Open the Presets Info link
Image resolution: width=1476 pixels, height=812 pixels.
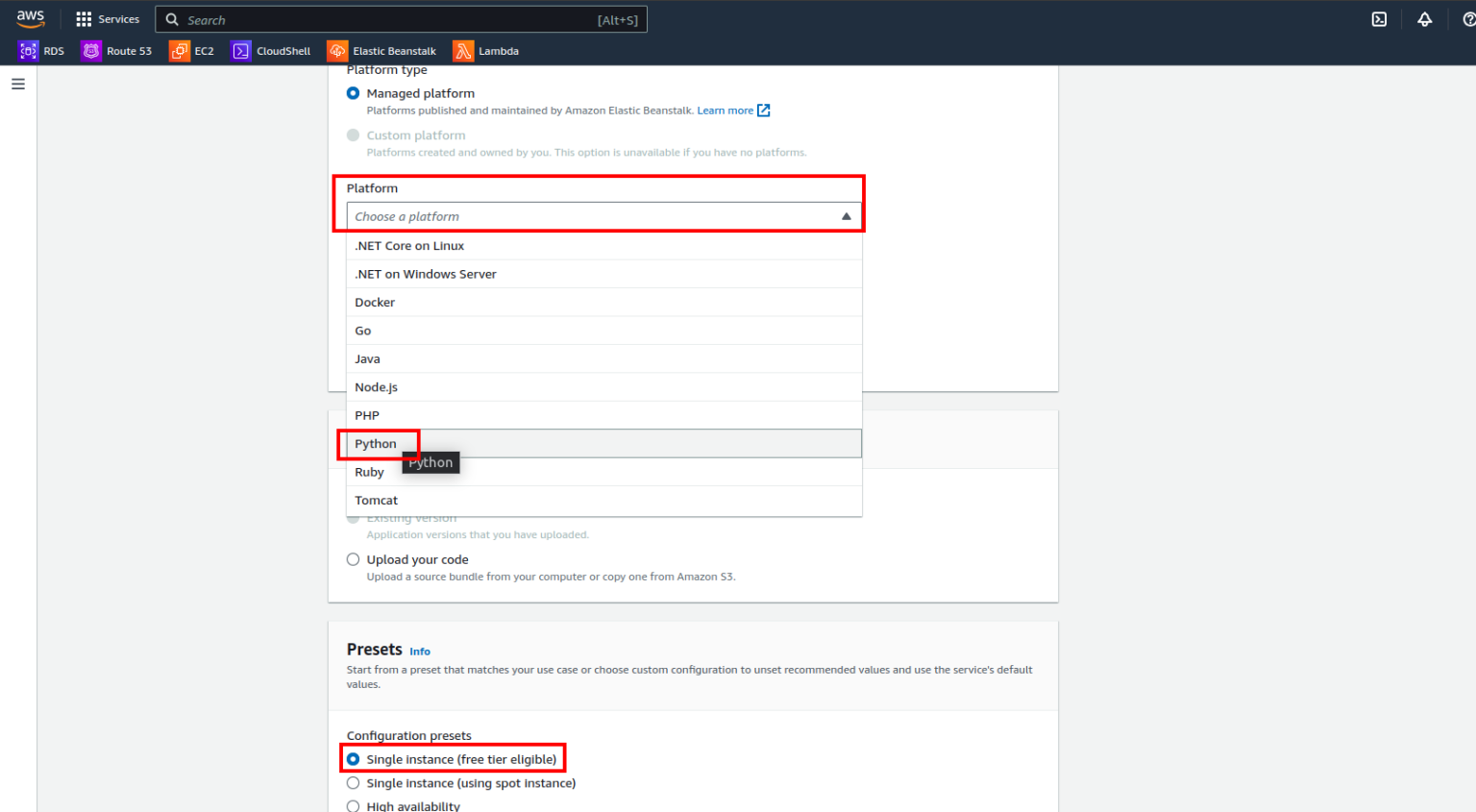[x=420, y=652]
